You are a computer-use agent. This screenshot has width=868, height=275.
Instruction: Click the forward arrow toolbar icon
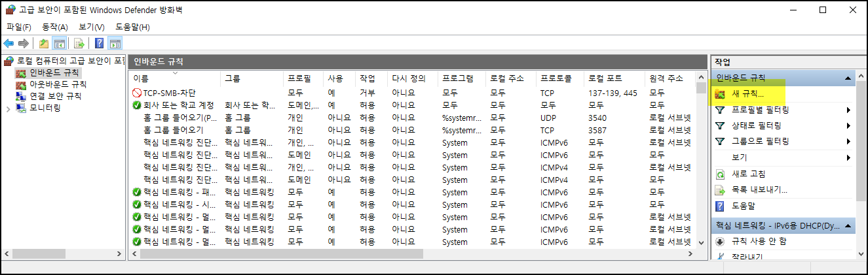click(23, 44)
